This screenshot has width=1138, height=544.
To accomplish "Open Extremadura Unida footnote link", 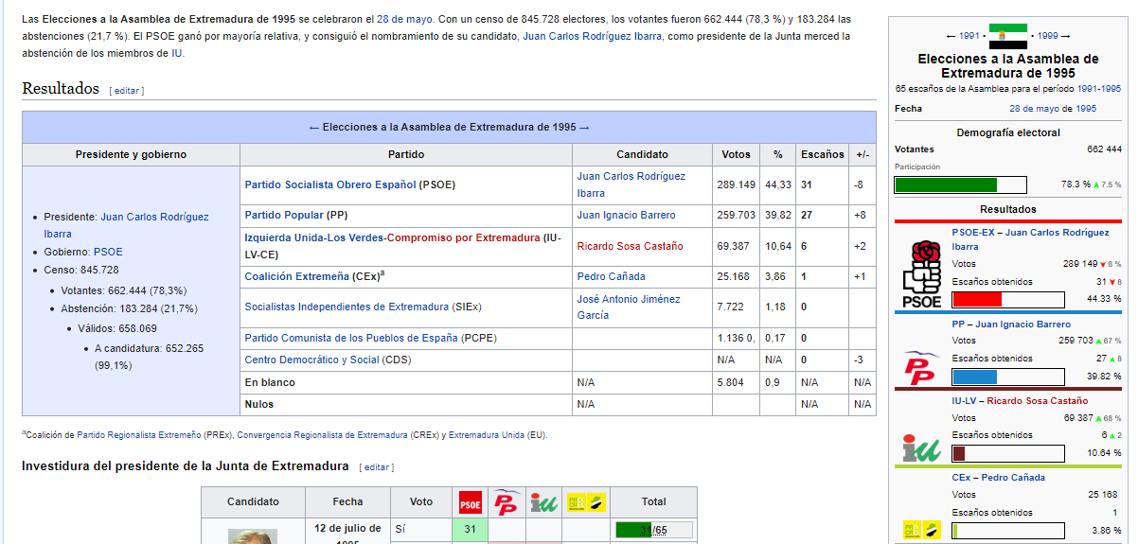I will point(485,435).
